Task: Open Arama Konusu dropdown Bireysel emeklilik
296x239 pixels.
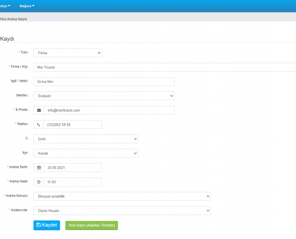Action: click(x=122, y=197)
